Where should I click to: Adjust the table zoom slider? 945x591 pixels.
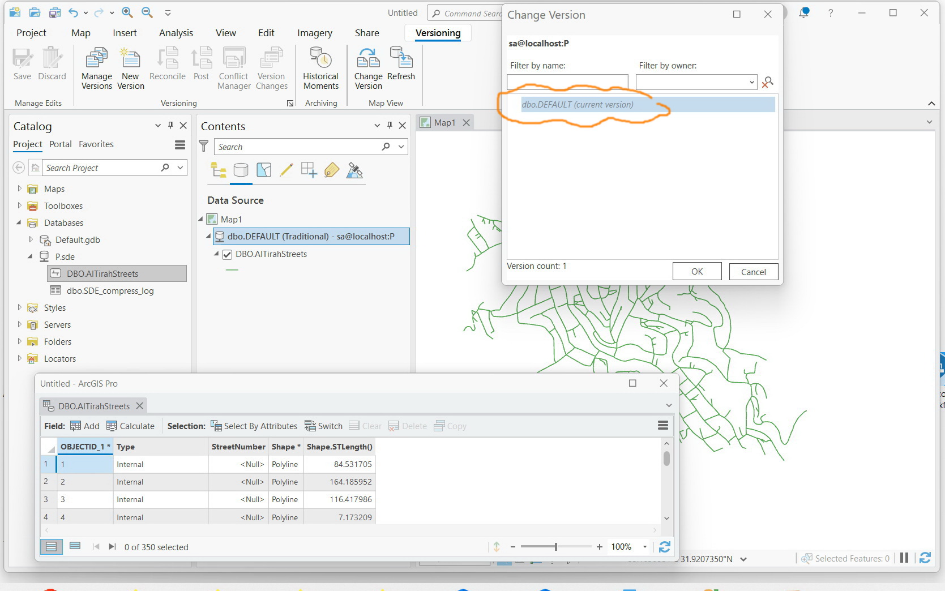[x=556, y=547]
